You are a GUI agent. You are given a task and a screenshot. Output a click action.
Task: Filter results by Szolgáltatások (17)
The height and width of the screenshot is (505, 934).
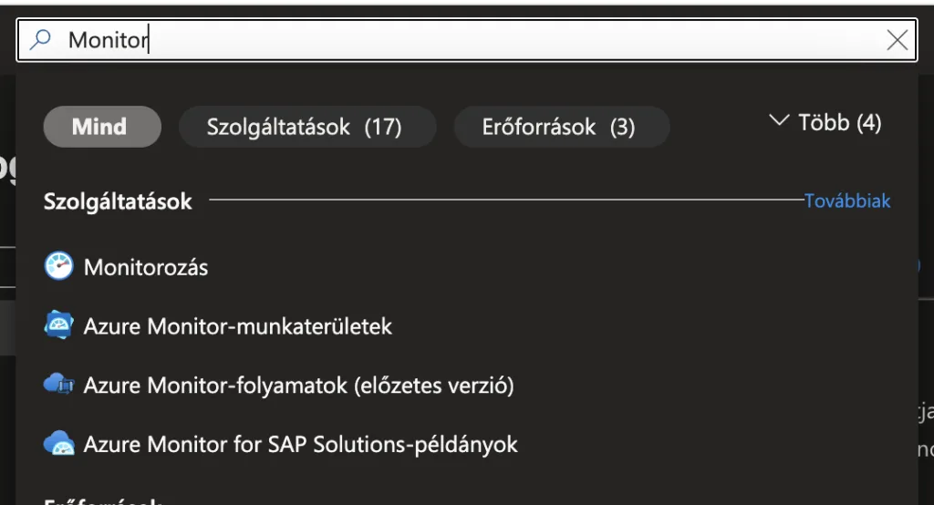pos(304,127)
